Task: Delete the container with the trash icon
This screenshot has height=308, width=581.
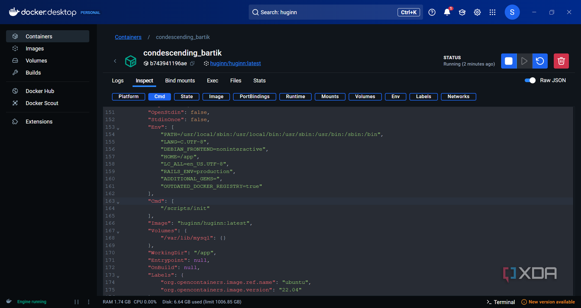Action: click(x=561, y=61)
